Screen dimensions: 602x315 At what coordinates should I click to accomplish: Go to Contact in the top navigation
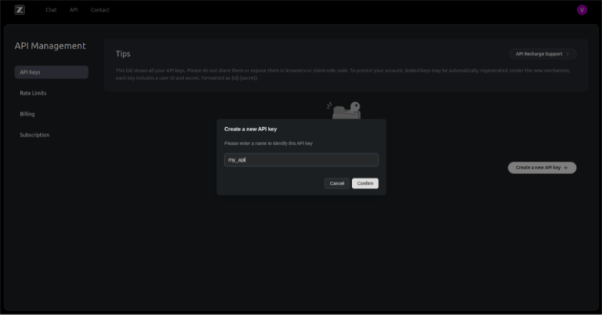100,10
